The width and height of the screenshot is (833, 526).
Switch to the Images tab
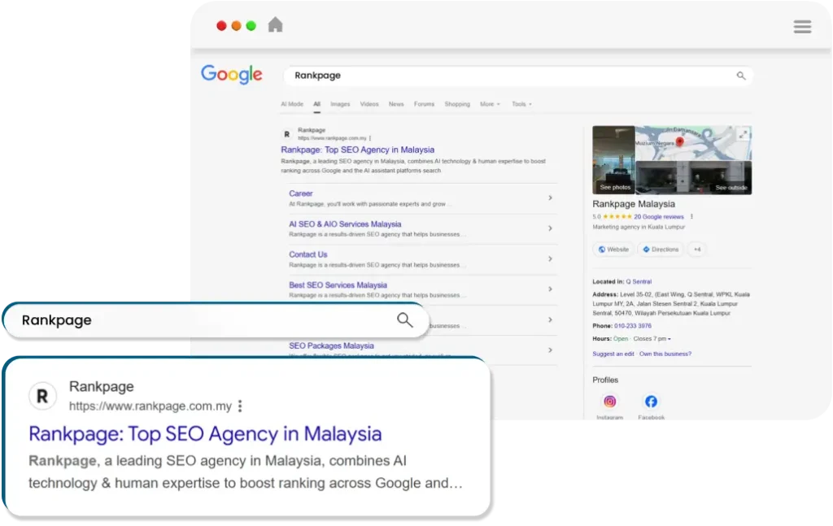pos(340,104)
